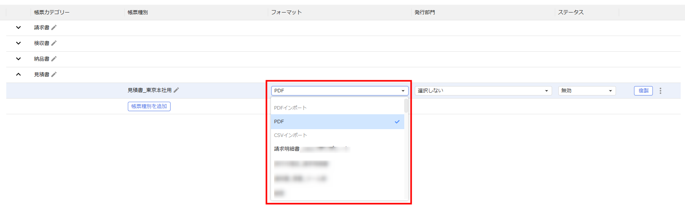Click the pencil icon next to 見積書
Image resolution: width=685 pixels, height=207 pixels.
coord(54,74)
